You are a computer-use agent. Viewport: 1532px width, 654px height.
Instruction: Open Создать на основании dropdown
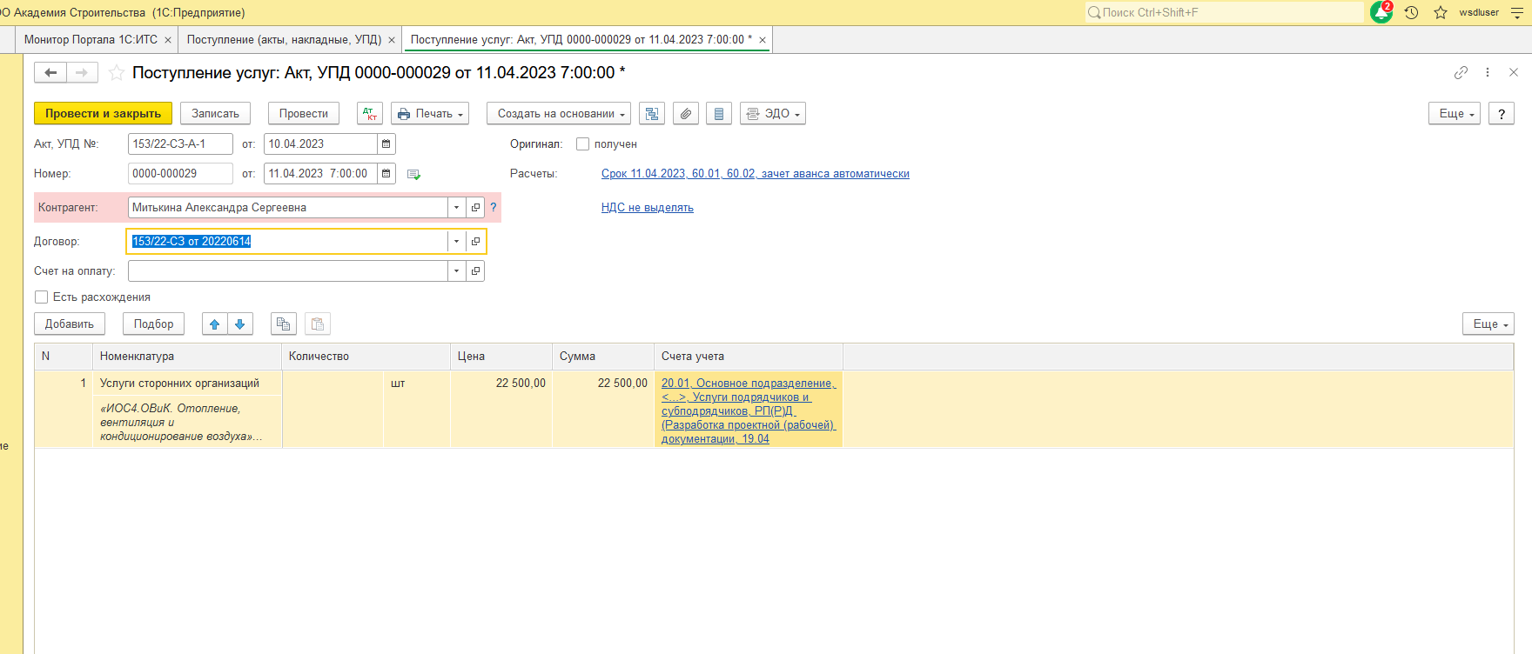coord(561,114)
